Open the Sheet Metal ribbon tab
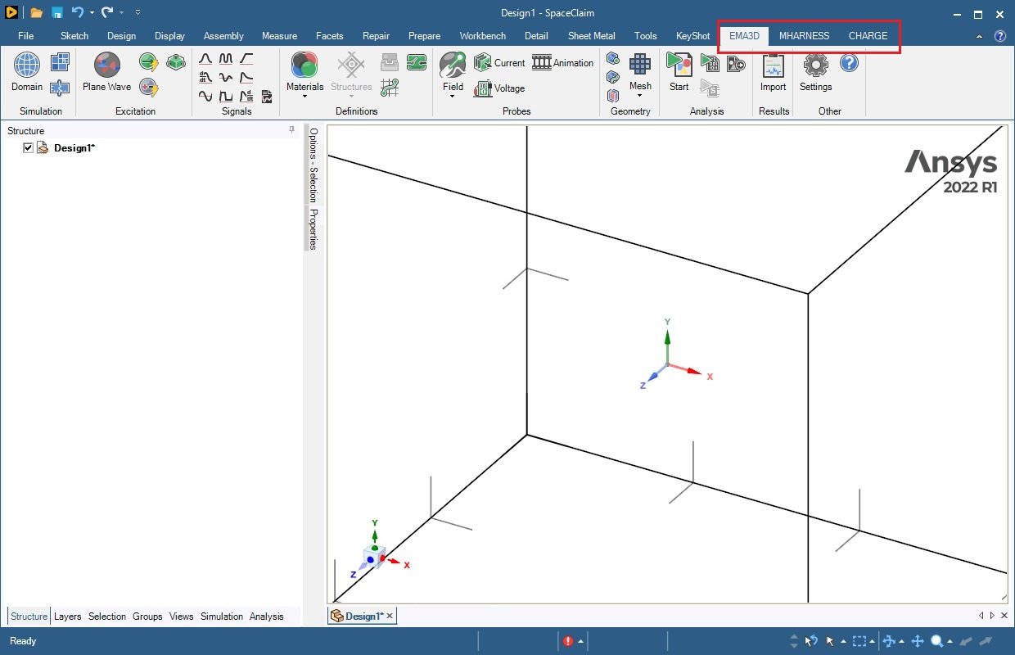This screenshot has width=1015, height=655. [591, 36]
